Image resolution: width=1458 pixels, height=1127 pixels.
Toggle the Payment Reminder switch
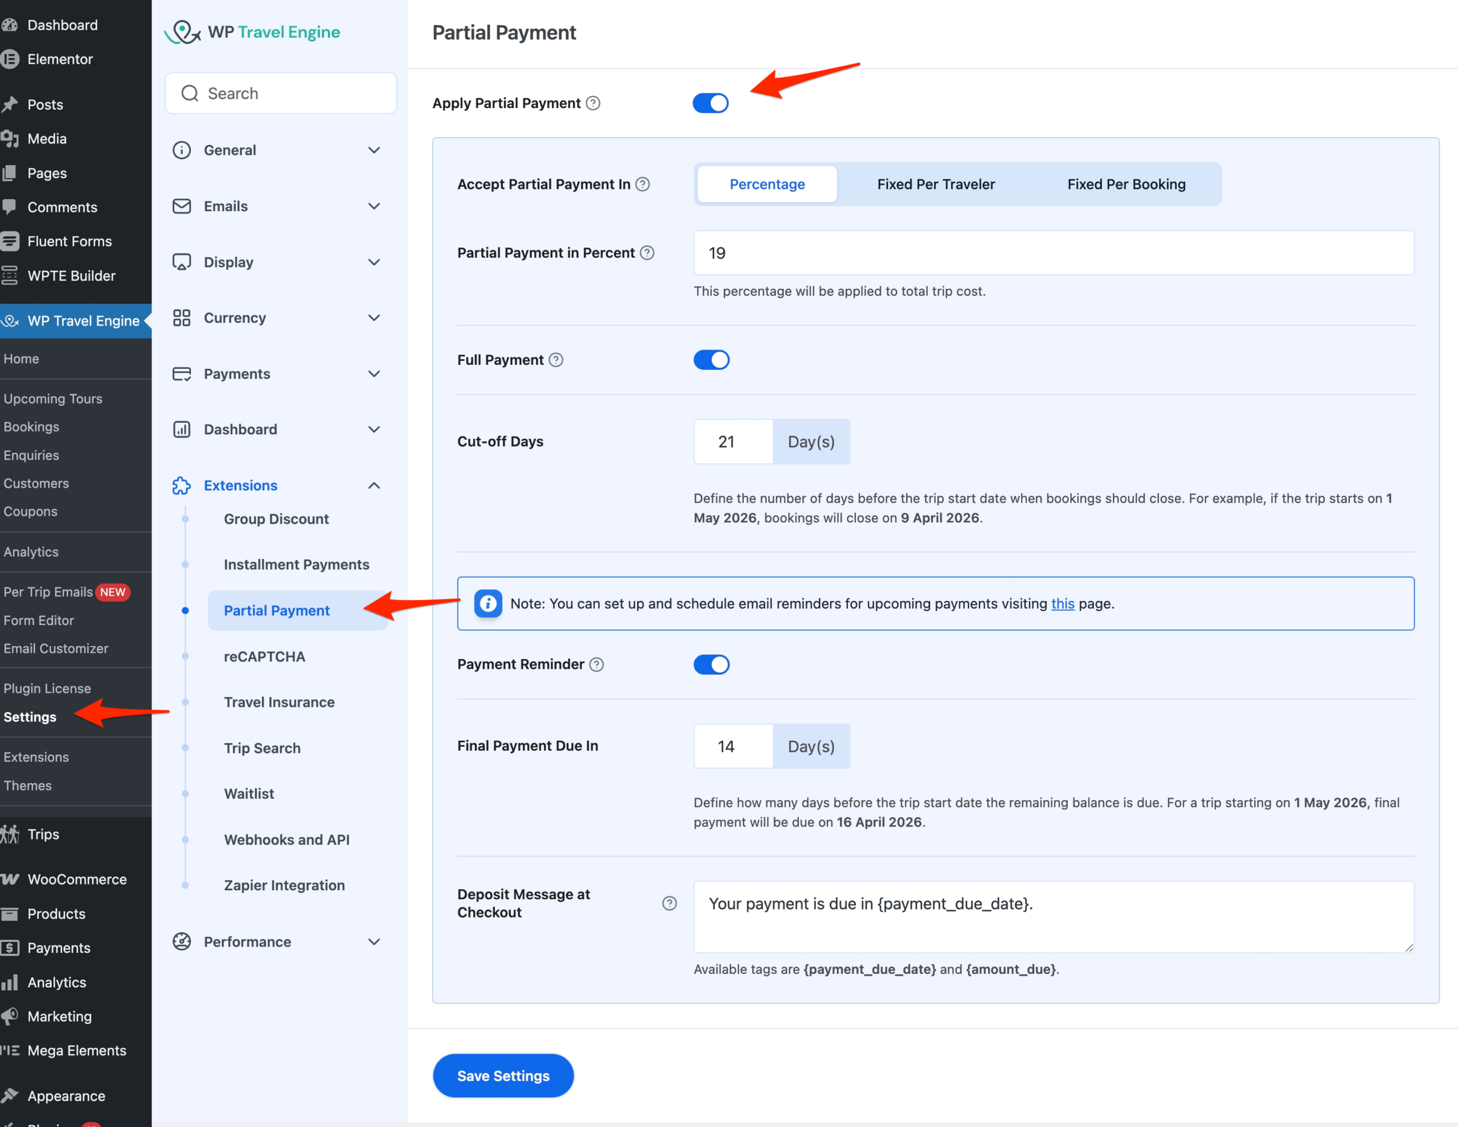[x=711, y=665]
